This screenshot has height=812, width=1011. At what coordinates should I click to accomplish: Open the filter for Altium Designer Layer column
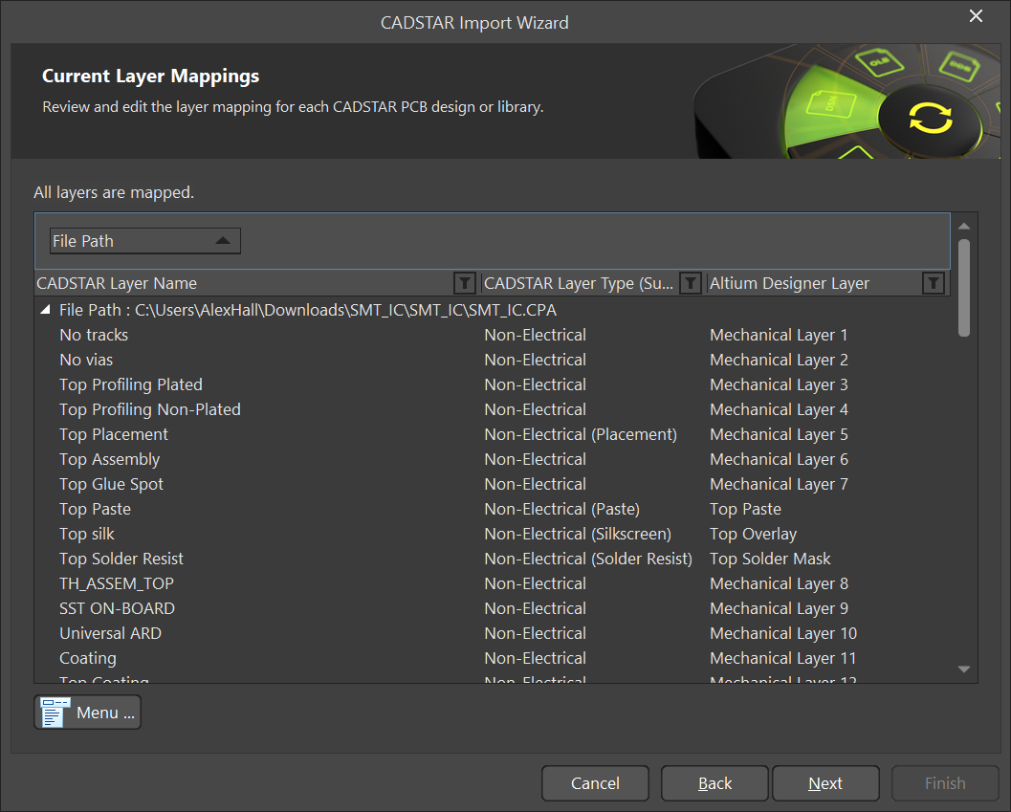[933, 282]
